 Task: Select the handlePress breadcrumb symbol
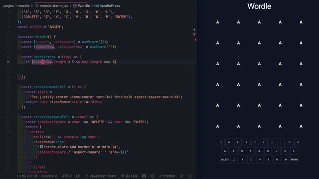[110, 5]
